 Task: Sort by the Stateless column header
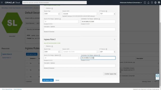[33, 58]
